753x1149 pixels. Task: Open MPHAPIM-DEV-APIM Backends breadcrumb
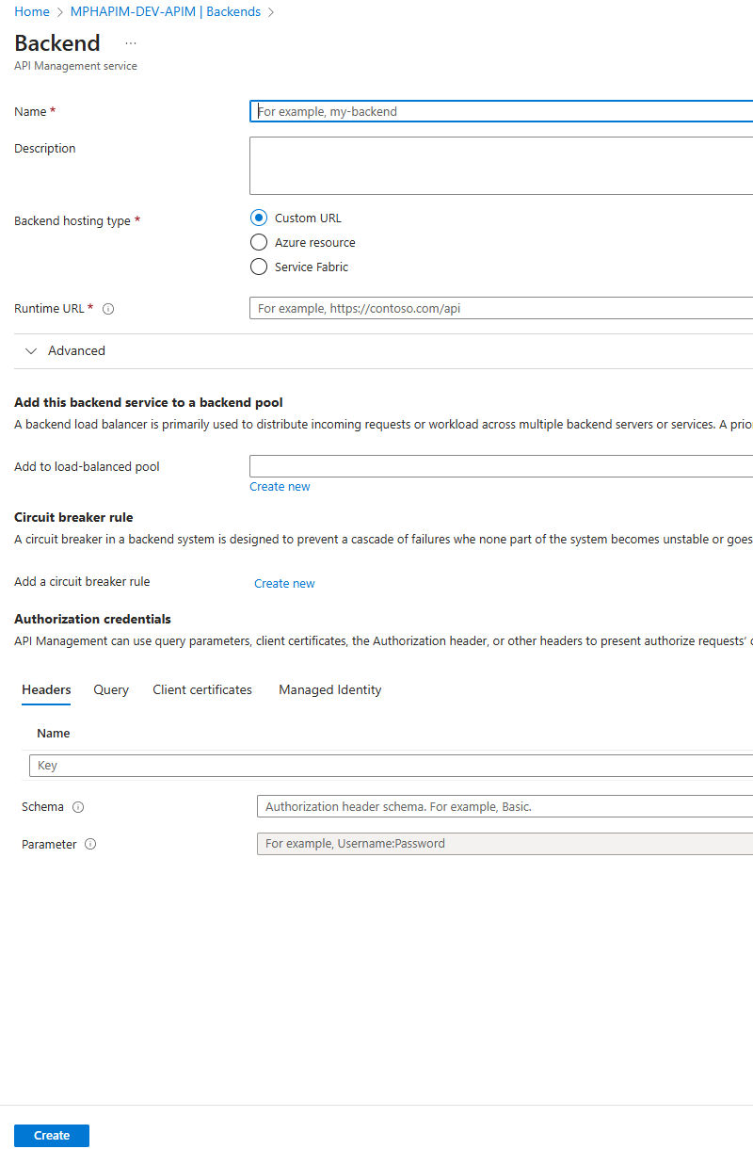[x=165, y=12]
